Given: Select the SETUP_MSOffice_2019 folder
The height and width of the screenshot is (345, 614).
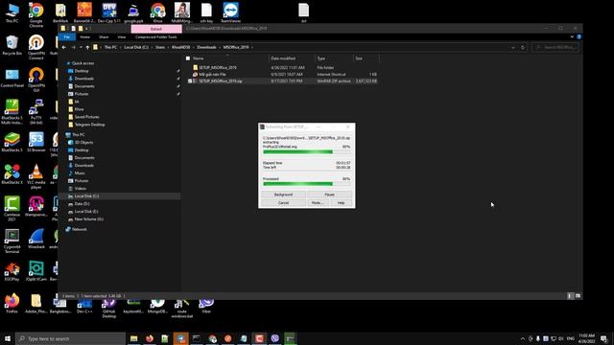Looking at the screenshot, I should pos(218,68).
